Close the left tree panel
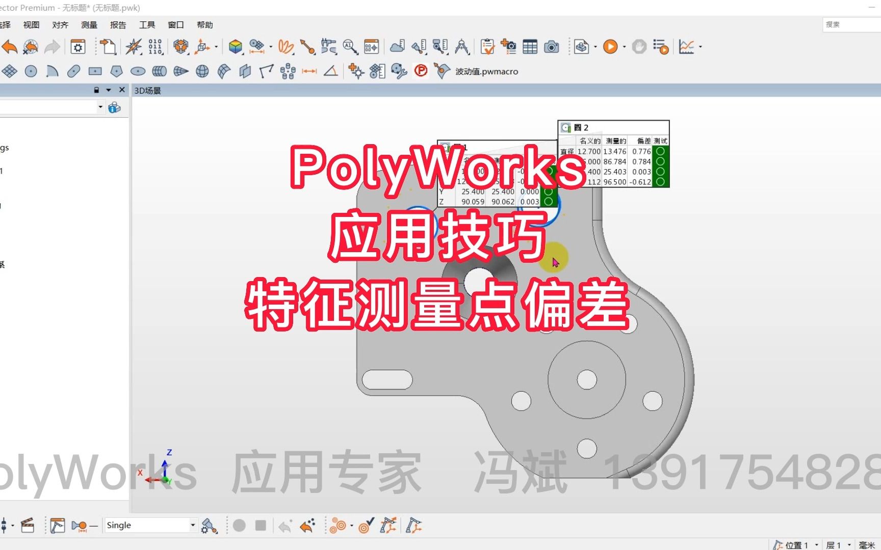The image size is (881, 550). coord(122,90)
